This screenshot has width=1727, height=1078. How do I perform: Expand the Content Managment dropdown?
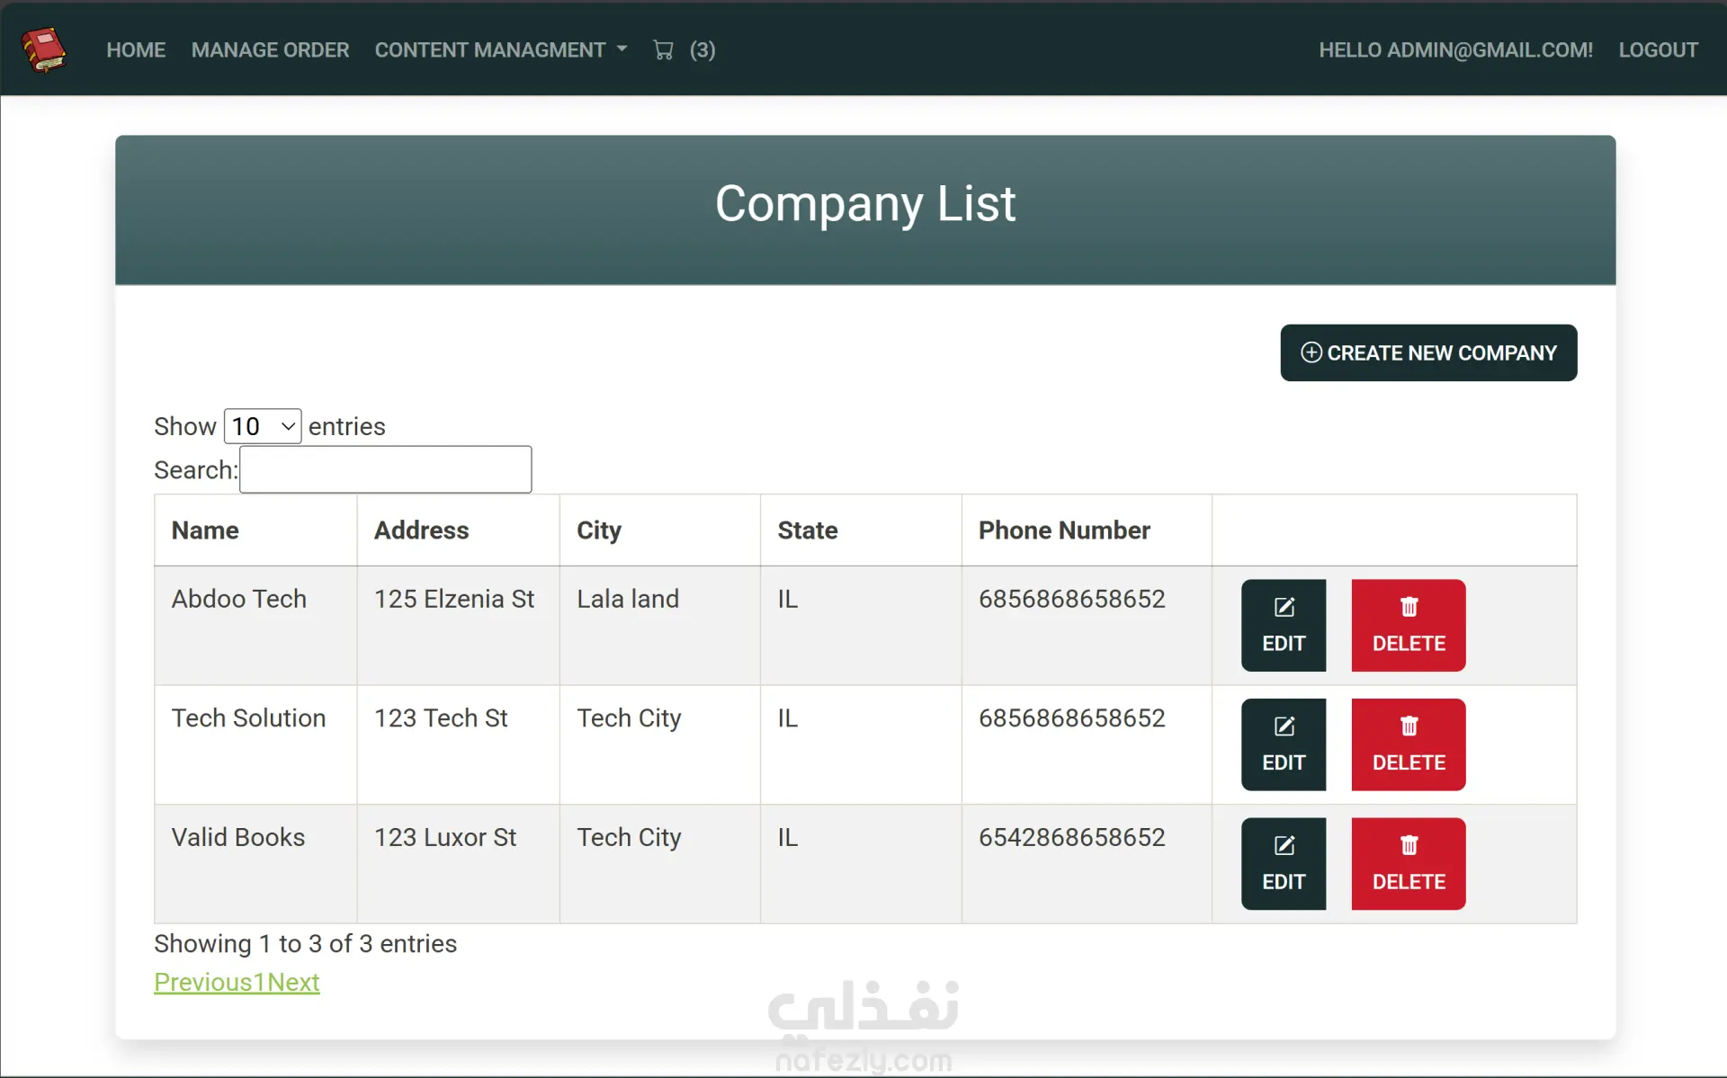[x=500, y=50]
